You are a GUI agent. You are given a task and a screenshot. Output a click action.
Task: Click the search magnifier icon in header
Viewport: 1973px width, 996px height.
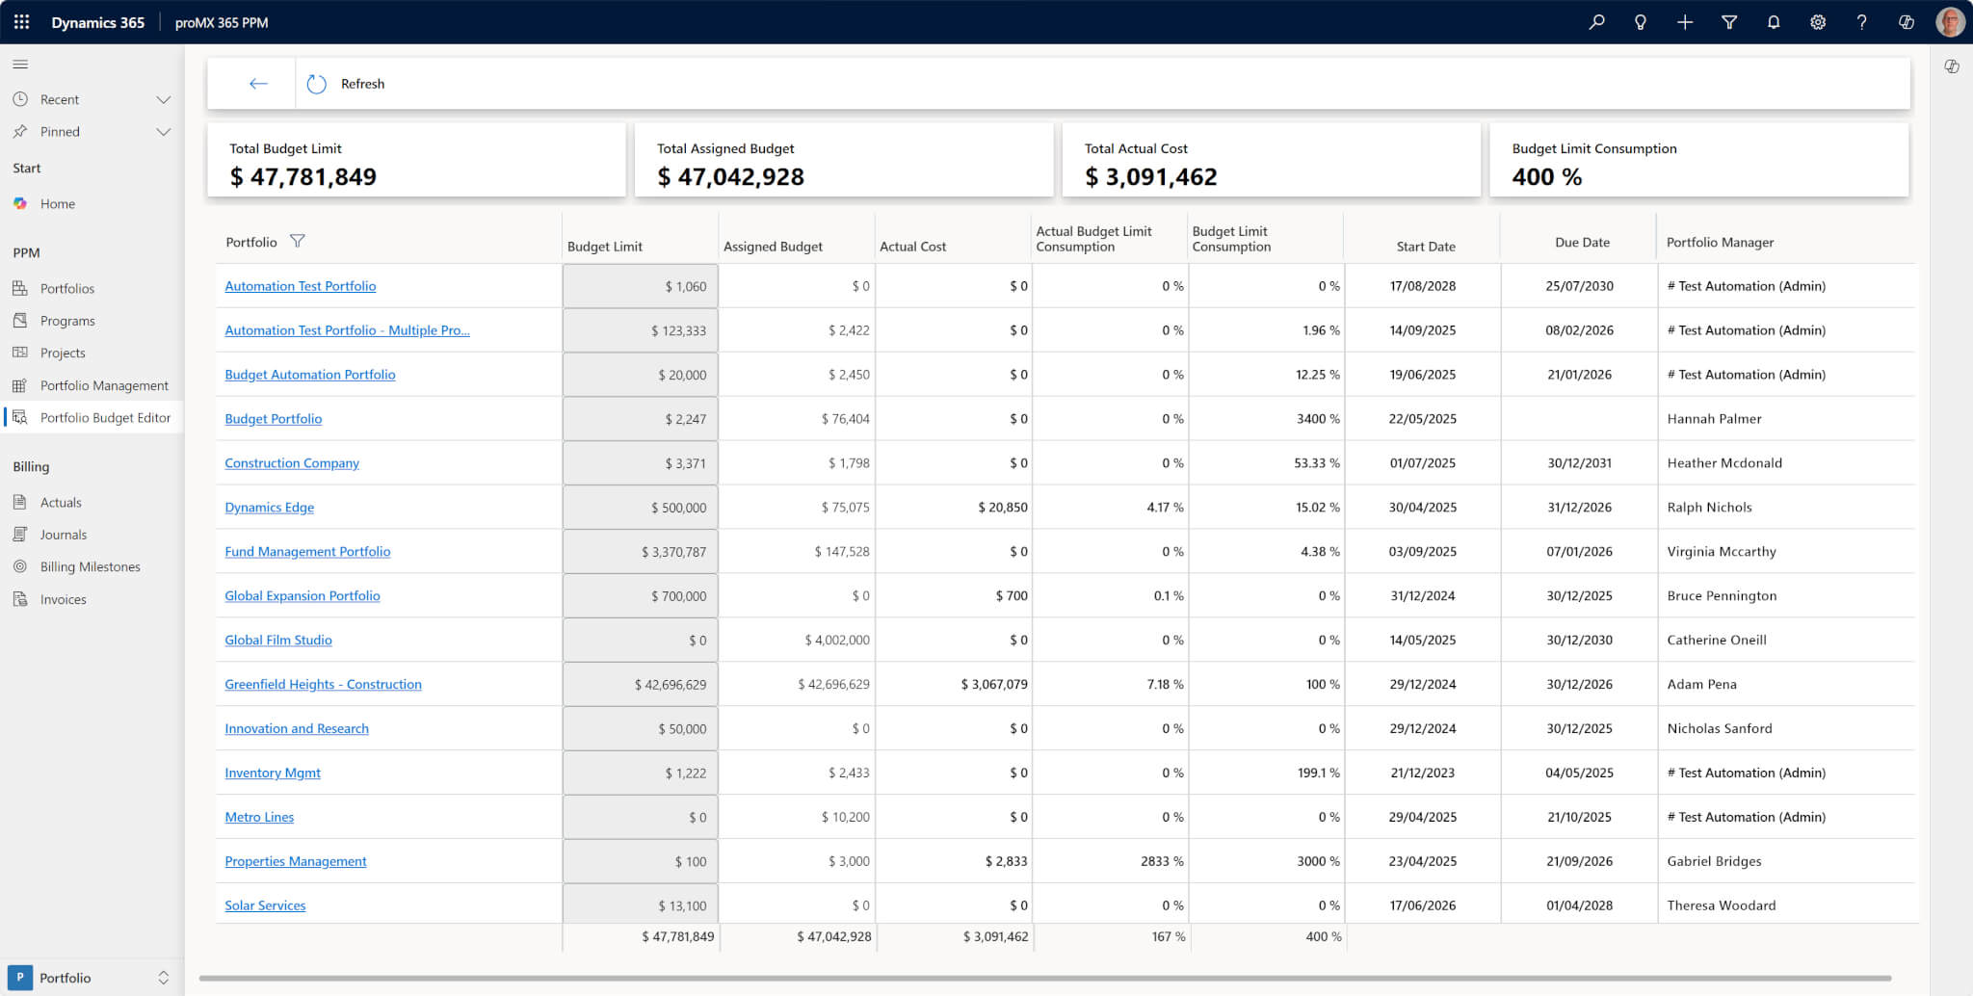click(x=1596, y=22)
